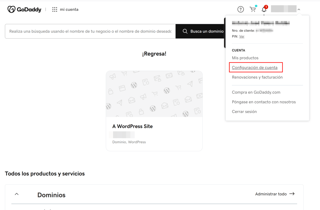This screenshot has width=320, height=210.
Task: Click 'Póngase en contacto con nosotros'
Action: click(x=264, y=102)
